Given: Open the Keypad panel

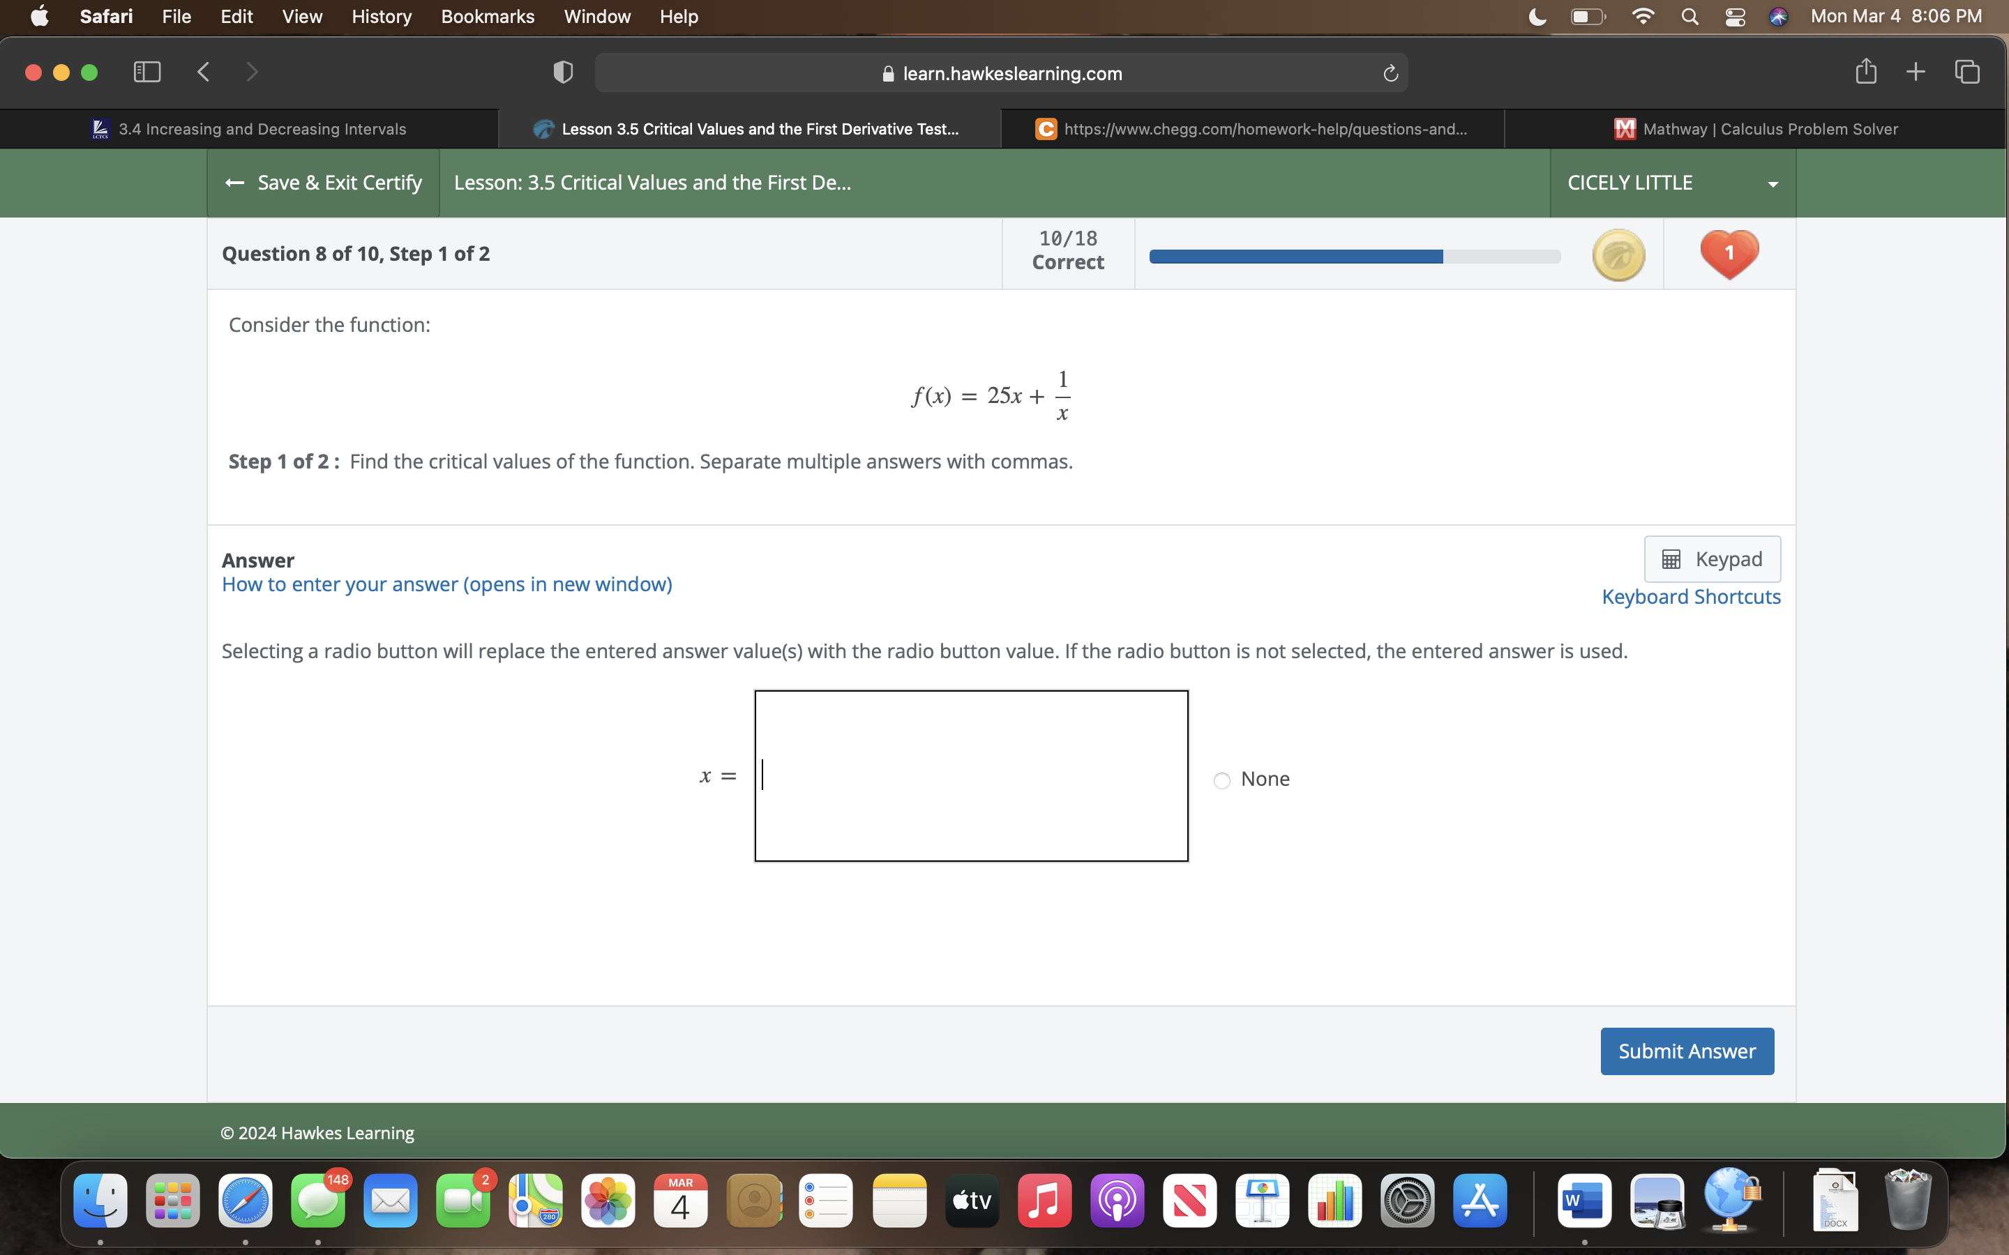Looking at the screenshot, I should pyautogui.click(x=1712, y=558).
